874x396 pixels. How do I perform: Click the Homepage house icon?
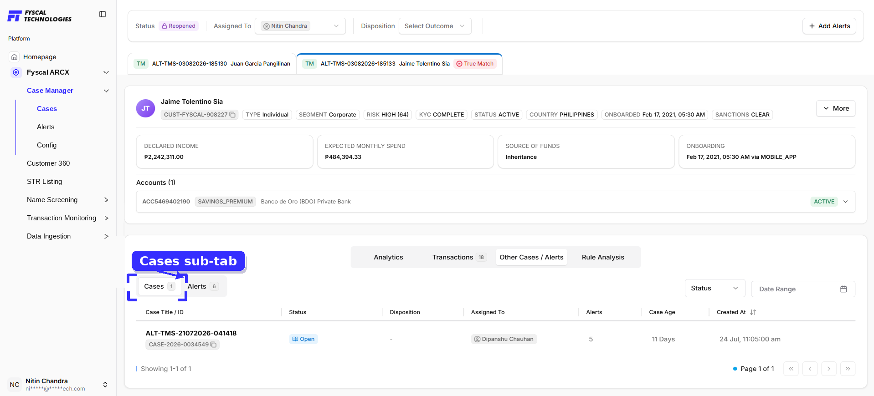15,57
